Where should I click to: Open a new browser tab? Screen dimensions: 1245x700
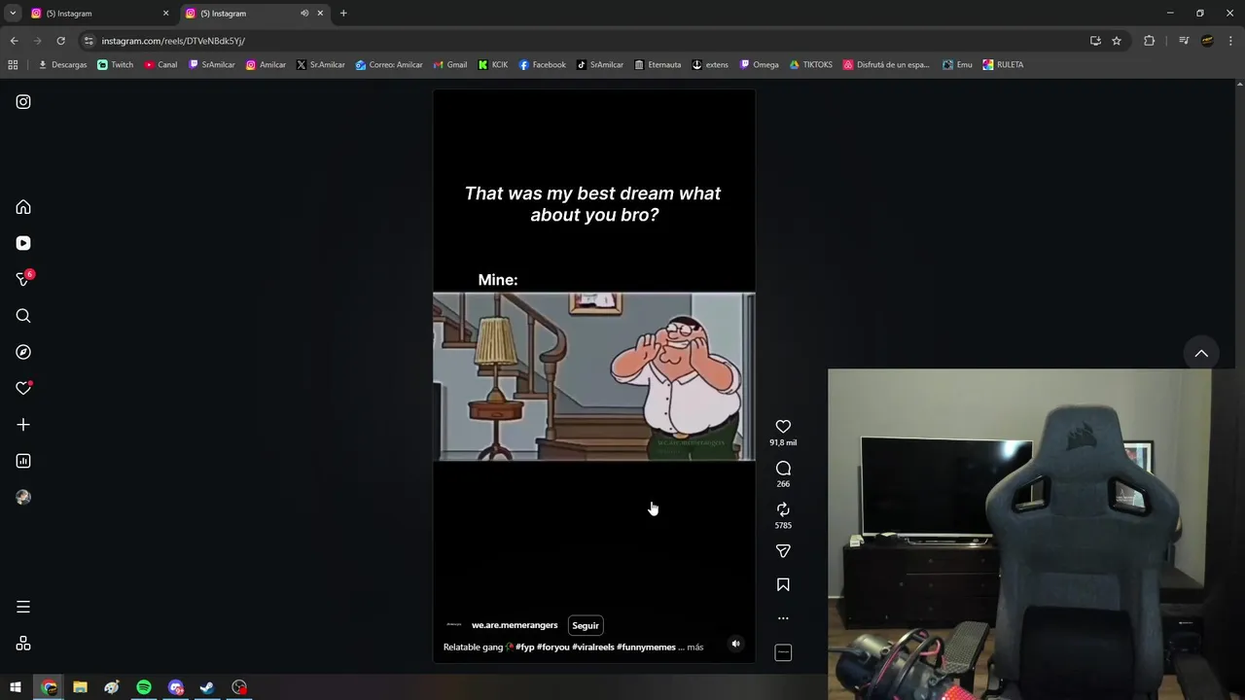[343, 14]
